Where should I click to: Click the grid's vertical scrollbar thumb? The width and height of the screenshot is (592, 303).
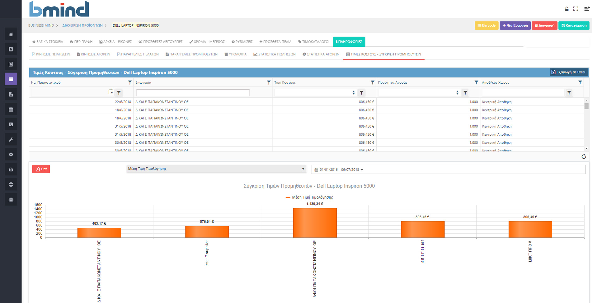(586, 106)
